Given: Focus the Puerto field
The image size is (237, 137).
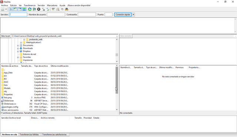Looking at the screenshot, I should [x=109, y=15].
